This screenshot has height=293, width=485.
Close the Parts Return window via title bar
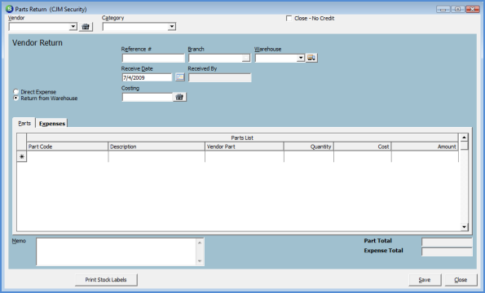pyautogui.click(x=473, y=9)
